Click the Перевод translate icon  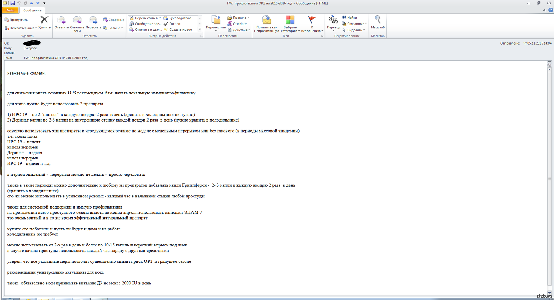coord(333,20)
